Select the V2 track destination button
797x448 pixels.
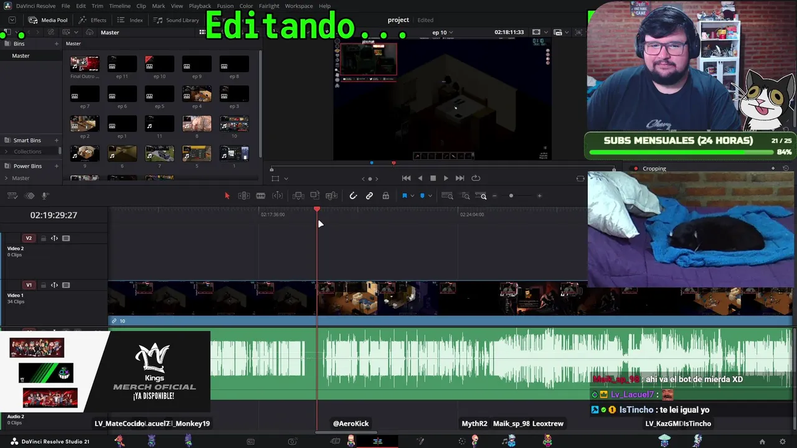tap(29, 238)
